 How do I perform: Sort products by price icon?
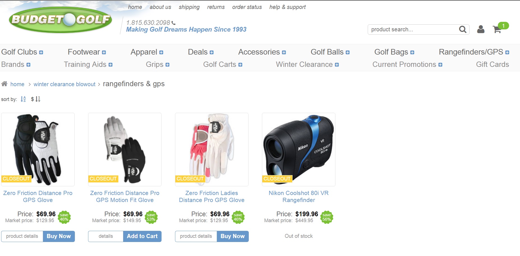pos(36,99)
